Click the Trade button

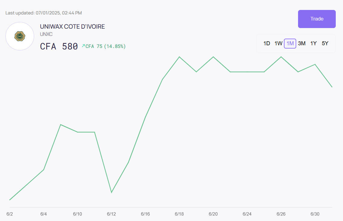[317, 19]
